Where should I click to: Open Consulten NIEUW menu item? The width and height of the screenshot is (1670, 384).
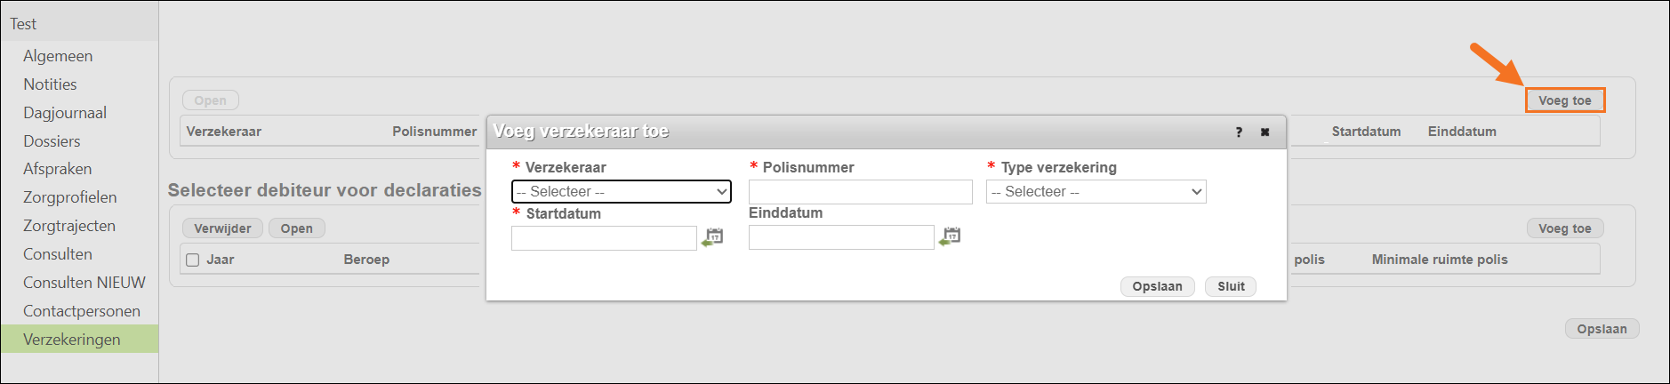pyautogui.click(x=84, y=283)
